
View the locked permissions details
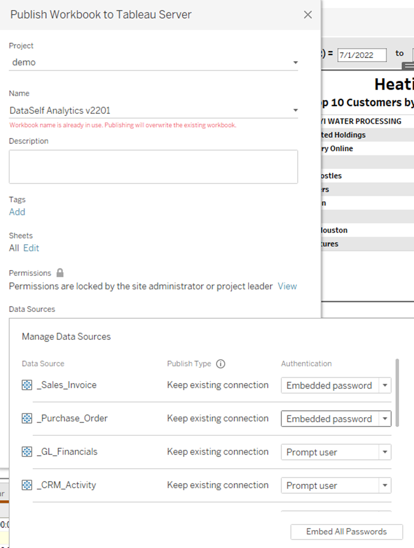click(x=287, y=286)
